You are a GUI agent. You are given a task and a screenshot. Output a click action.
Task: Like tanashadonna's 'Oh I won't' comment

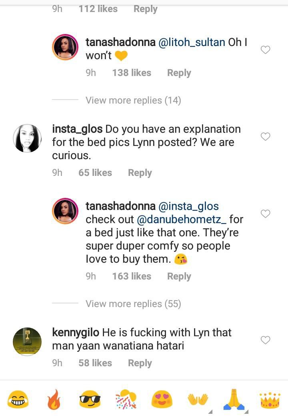point(265,50)
